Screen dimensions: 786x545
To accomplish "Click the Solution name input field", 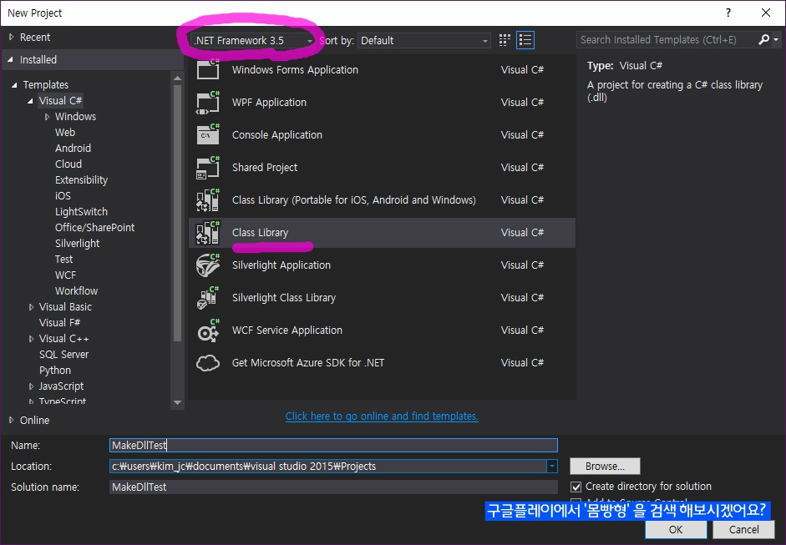I will (333, 487).
